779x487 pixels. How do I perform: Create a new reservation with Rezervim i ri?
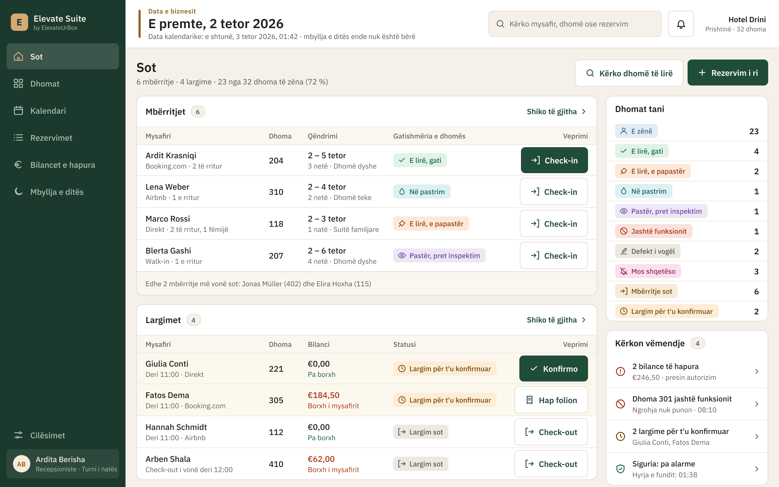tap(728, 73)
